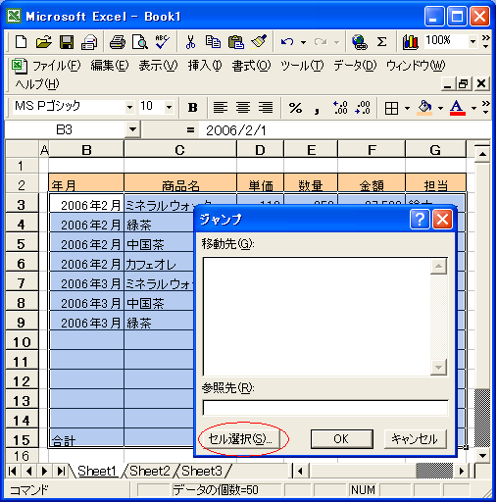Expand the Borders style dropdown arrow
Image resolution: width=497 pixels, height=502 pixels.
point(407,108)
